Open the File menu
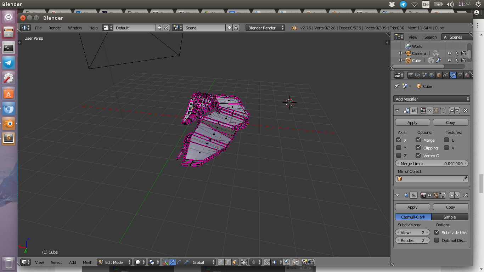The image size is (484, 272). [38, 28]
